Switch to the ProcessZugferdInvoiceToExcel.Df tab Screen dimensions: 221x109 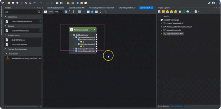pyautogui.click(x=101, y=8)
